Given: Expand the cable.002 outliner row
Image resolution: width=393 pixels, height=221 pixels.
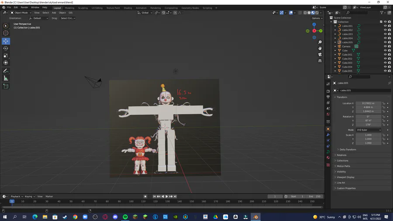Looking at the screenshot, I should click(335, 30).
